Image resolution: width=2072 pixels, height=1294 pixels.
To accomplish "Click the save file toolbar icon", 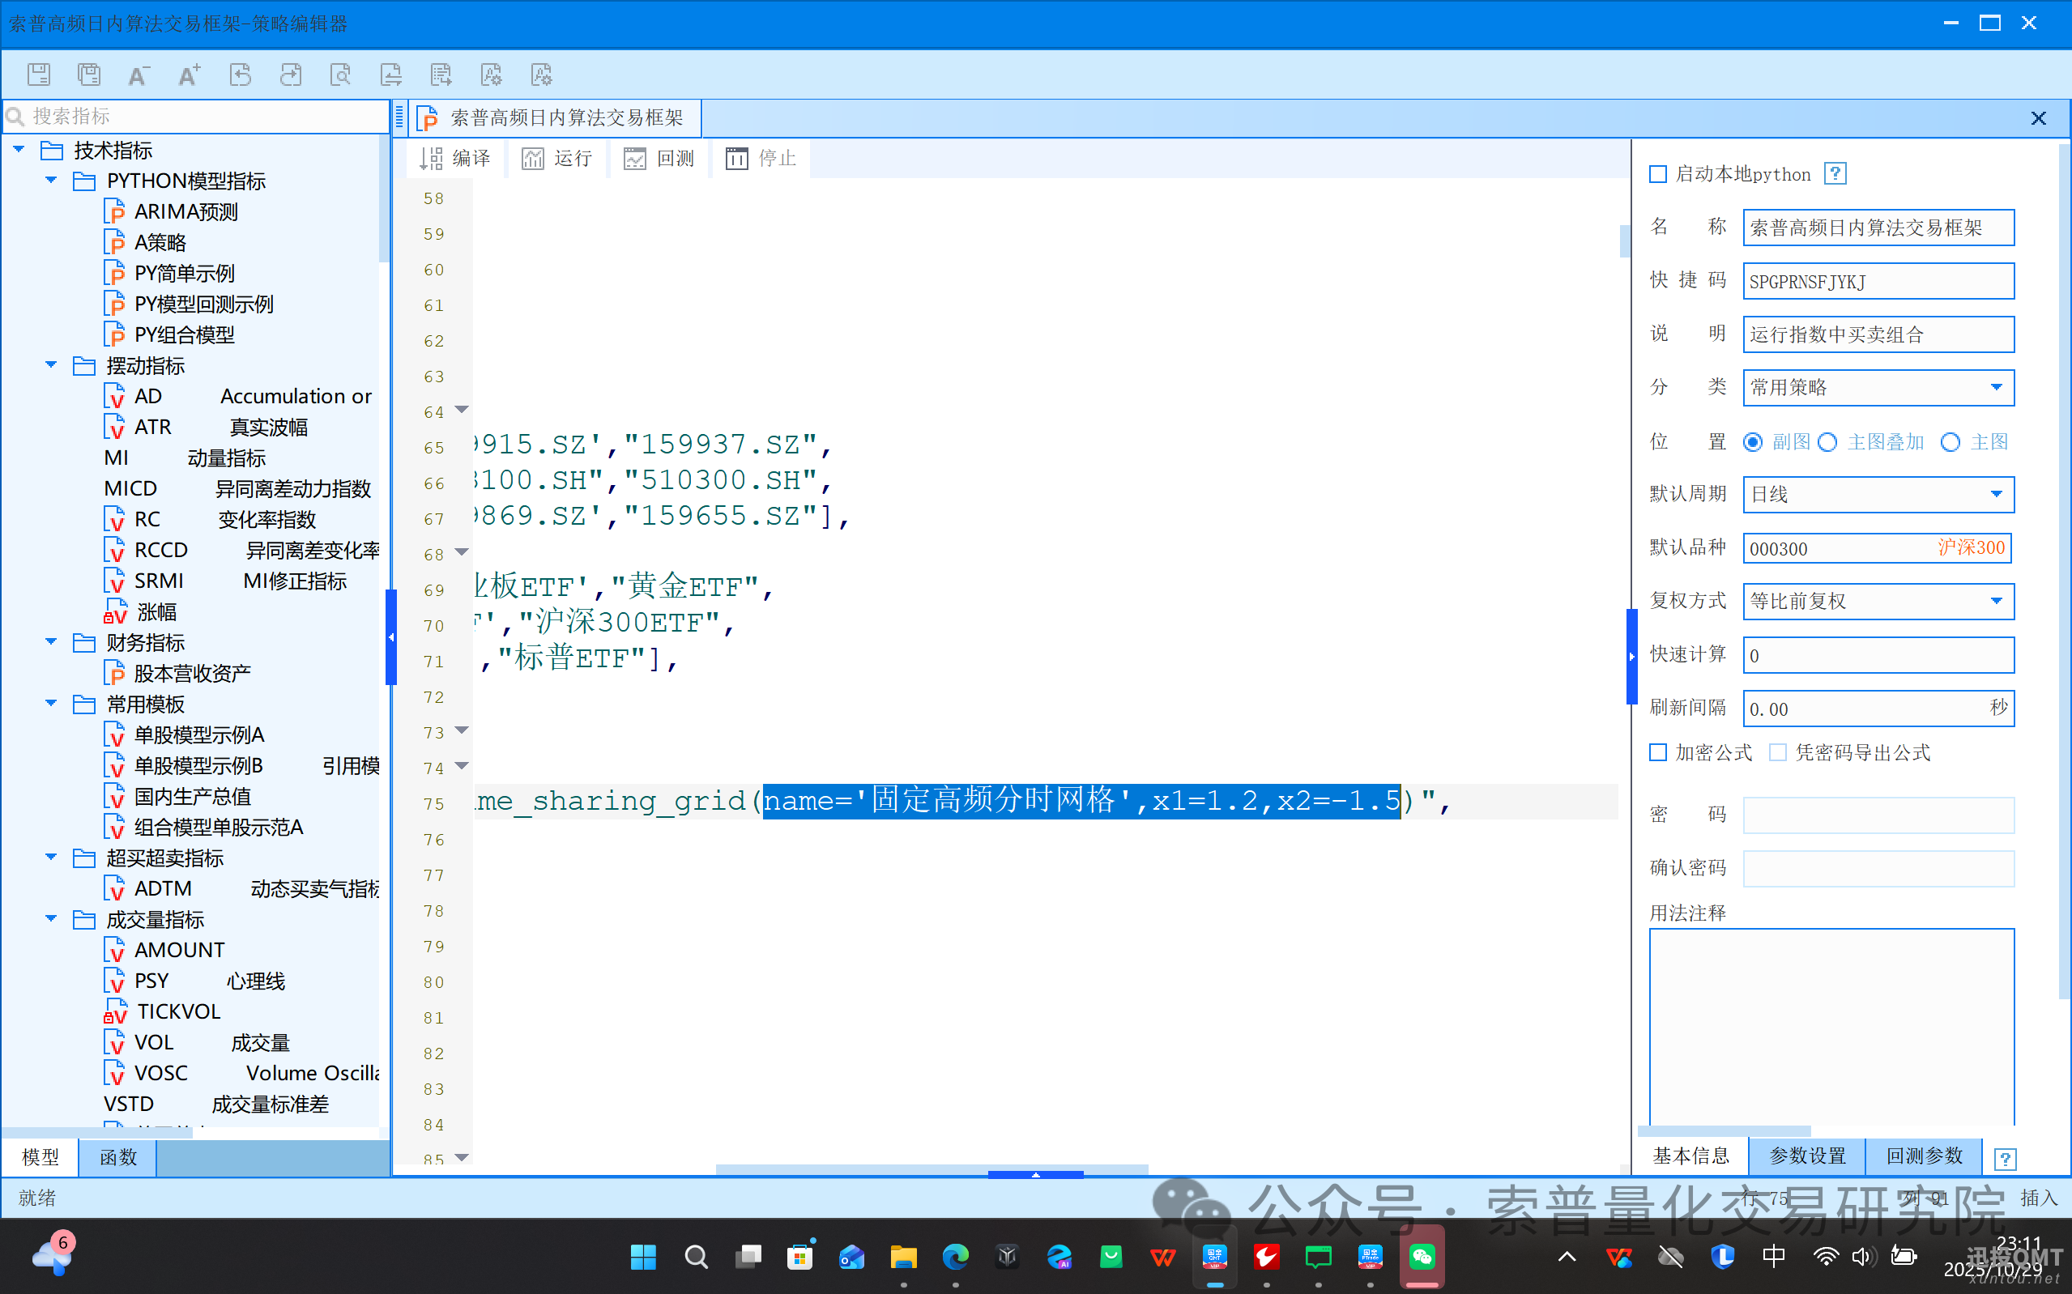I will [39, 74].
